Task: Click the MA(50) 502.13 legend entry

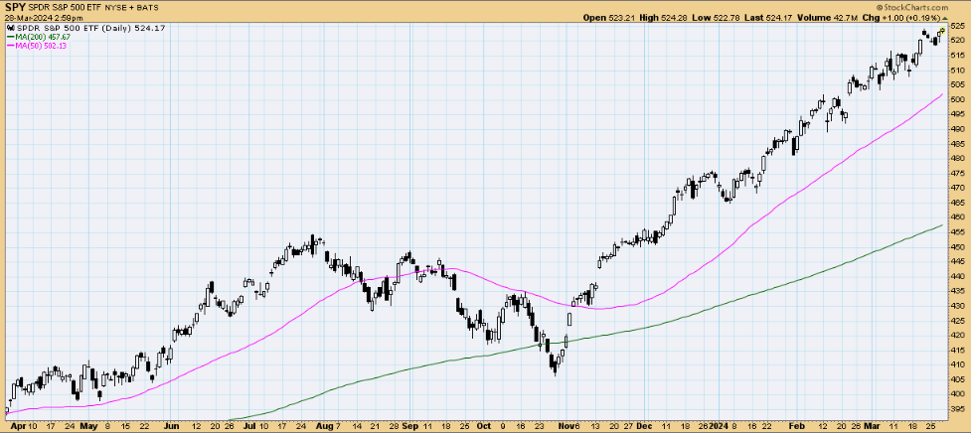Action: point(36,46)
